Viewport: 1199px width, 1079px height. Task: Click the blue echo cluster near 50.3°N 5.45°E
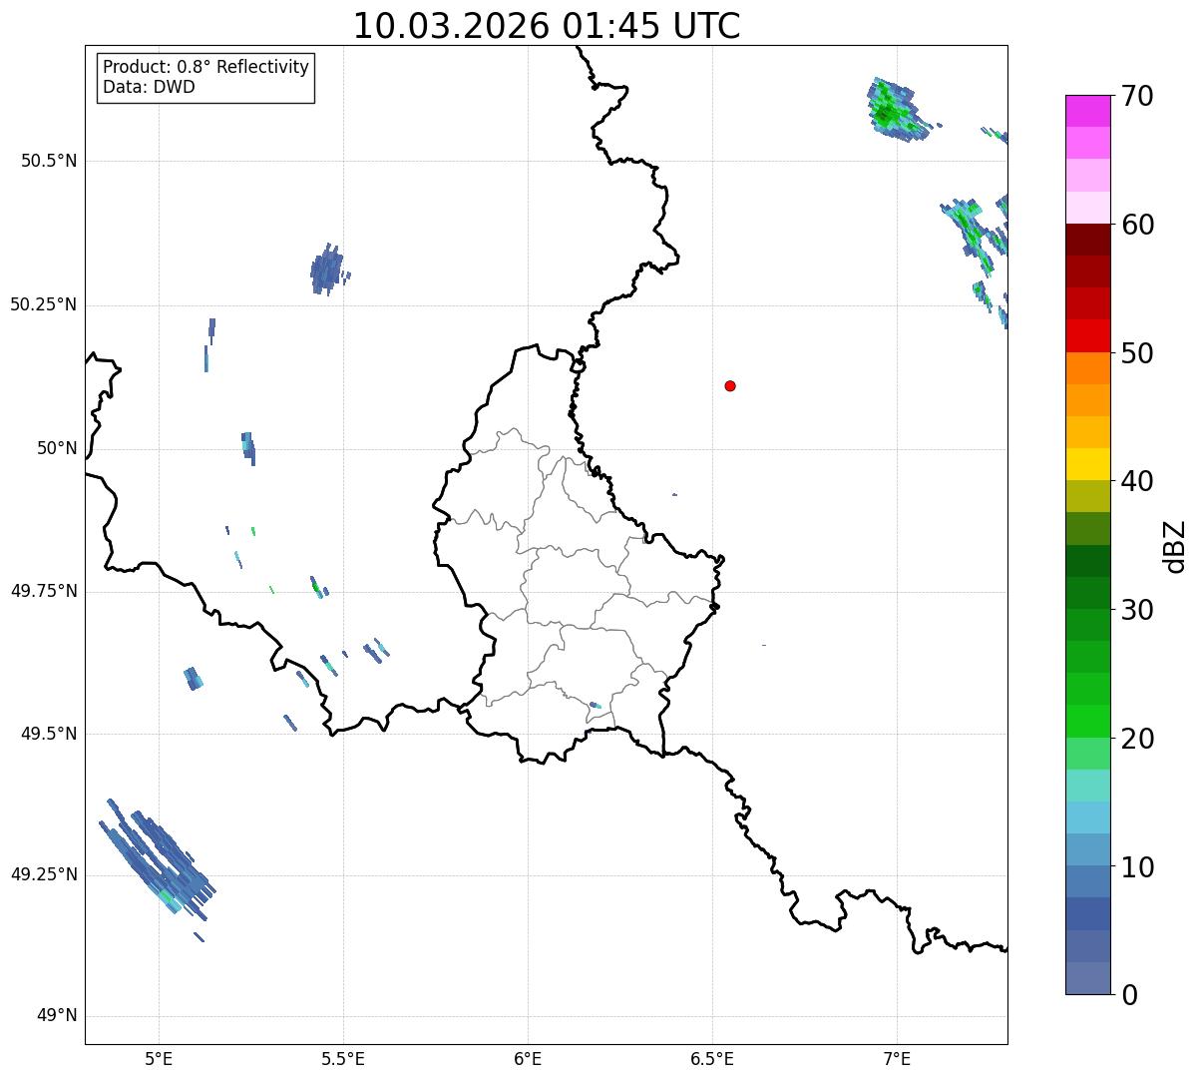point(328,270)
